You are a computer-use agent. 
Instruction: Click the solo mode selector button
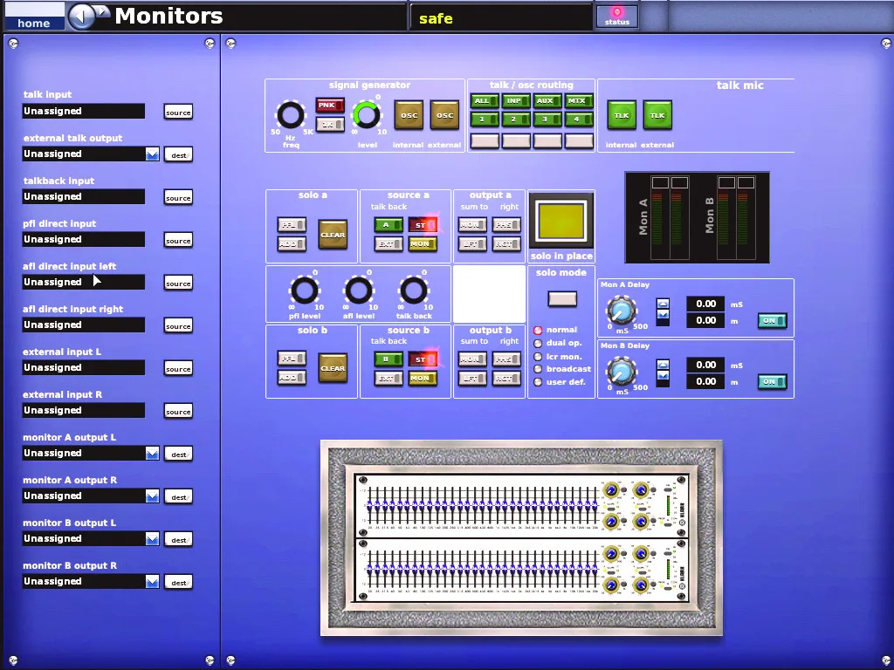562,298
